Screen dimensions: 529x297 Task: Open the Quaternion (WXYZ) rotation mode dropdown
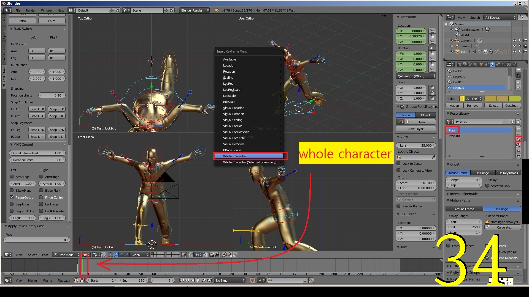coord(416,76)
